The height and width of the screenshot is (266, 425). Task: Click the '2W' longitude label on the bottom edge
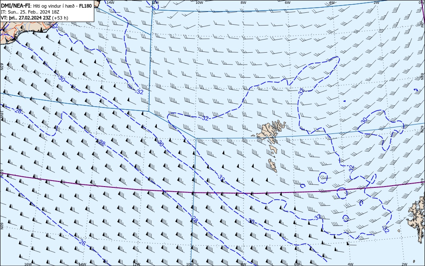[x=405, y=264]
